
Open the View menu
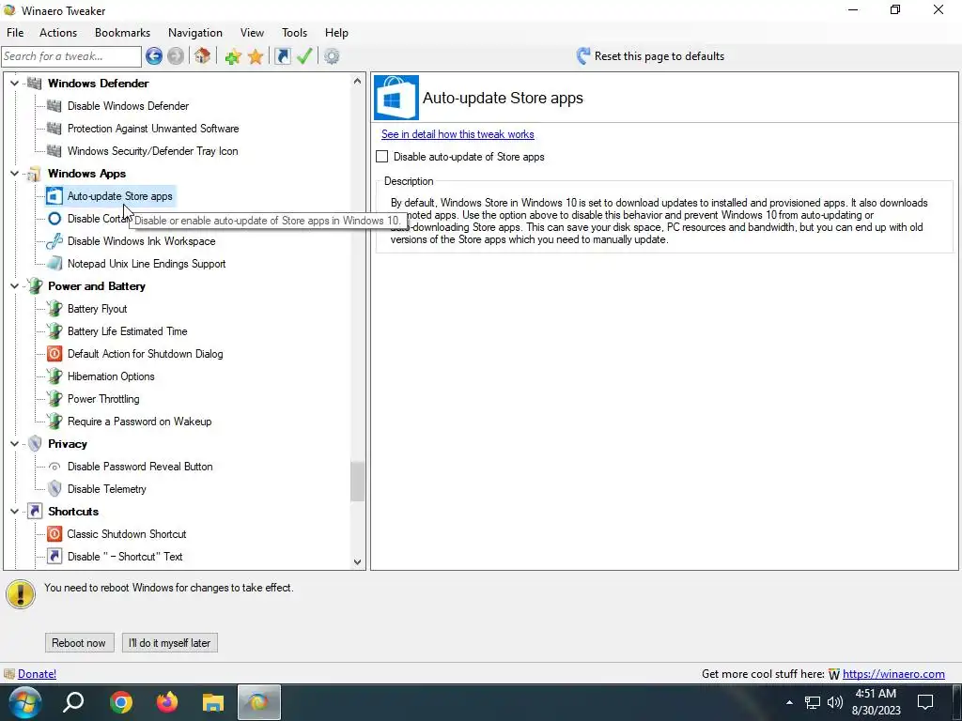[x=252, y=33]
